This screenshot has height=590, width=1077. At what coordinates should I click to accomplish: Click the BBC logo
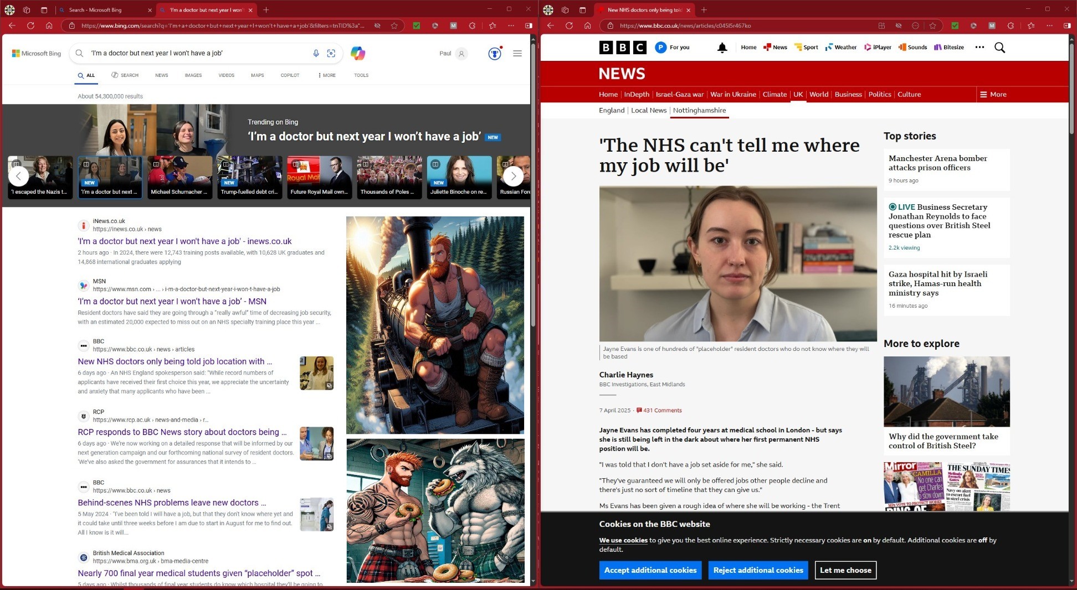point(623,48)
